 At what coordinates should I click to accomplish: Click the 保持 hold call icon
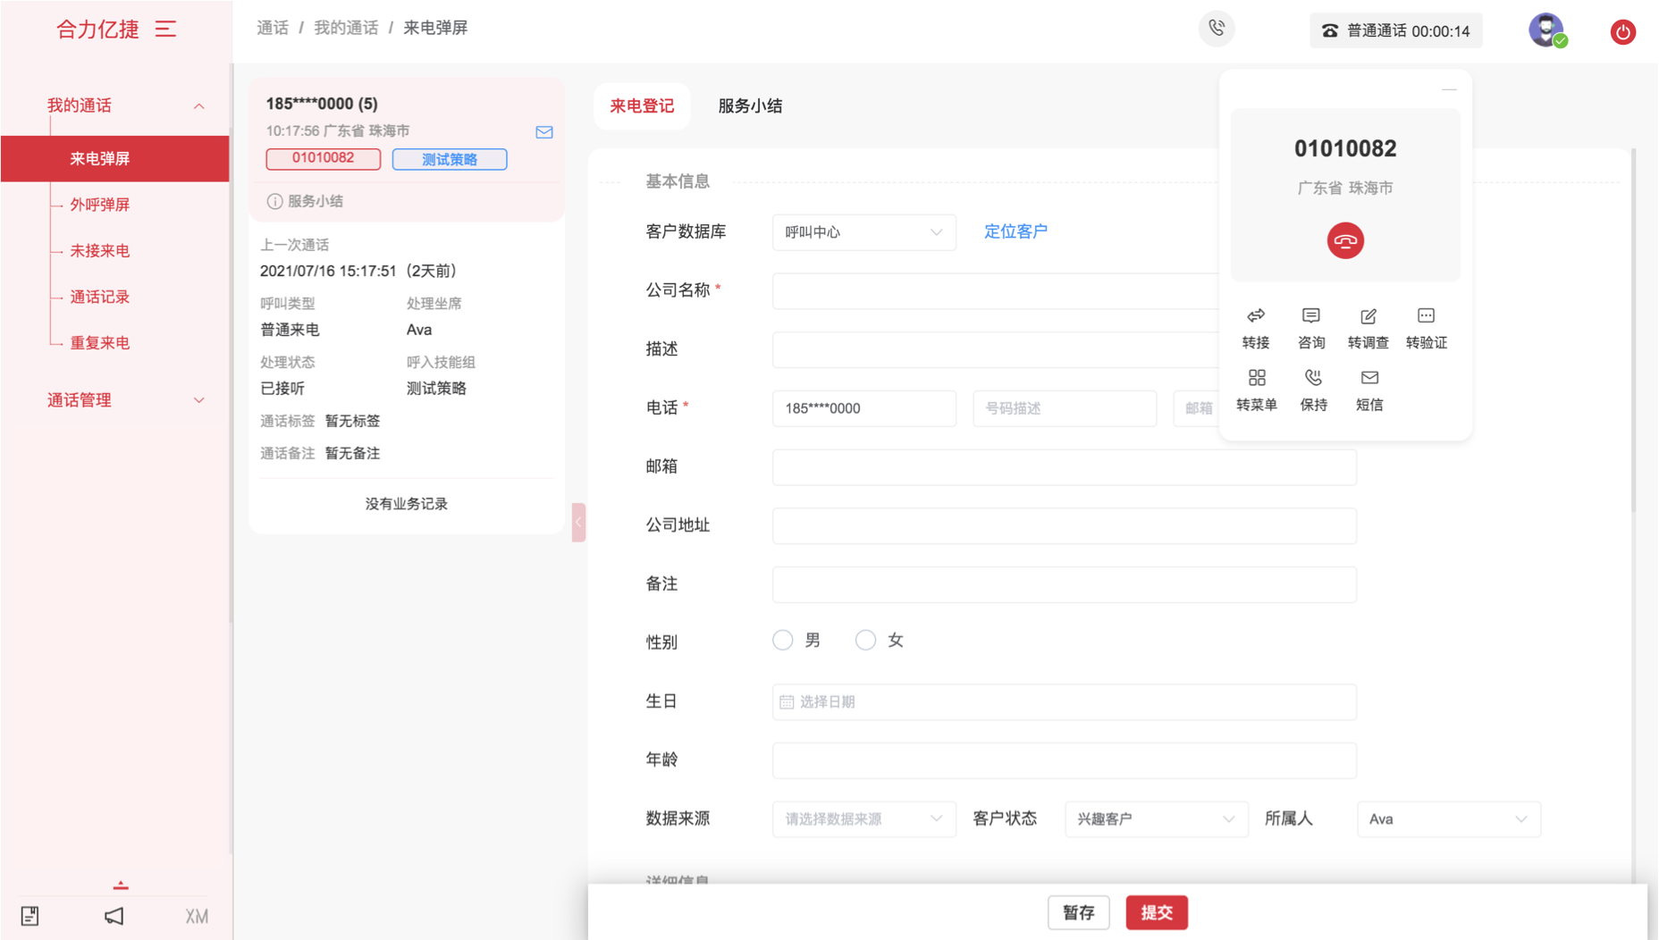click(1313, 378)
